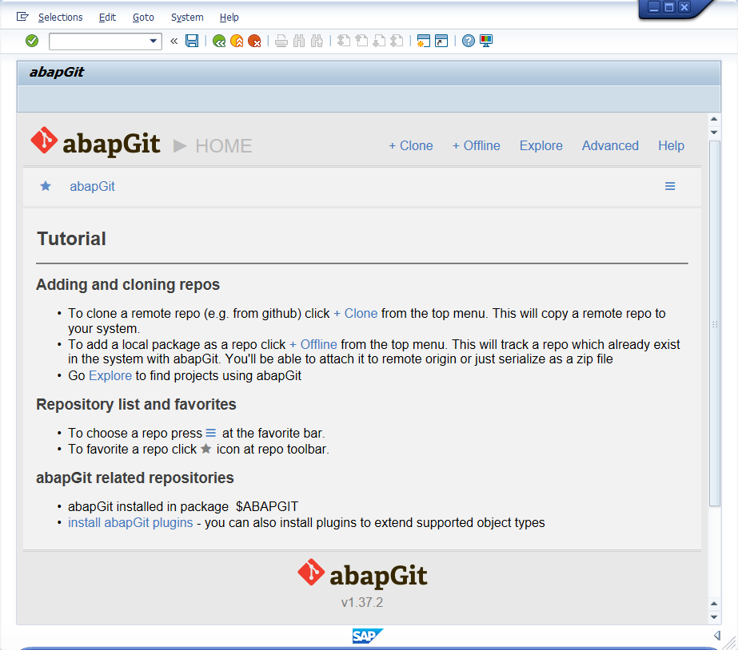Image resolution: width=738 pixels, height=650 pixels.
Task: Expand the status bar triangle at bottom right
Action: pos(717,636)
